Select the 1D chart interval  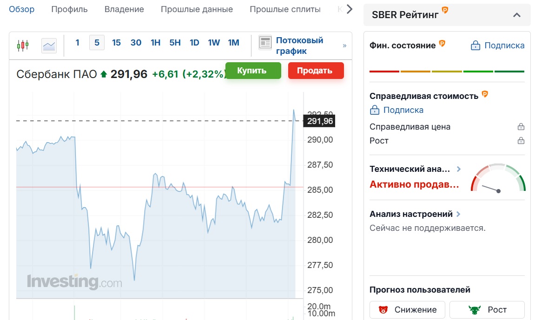coord(194,43)
